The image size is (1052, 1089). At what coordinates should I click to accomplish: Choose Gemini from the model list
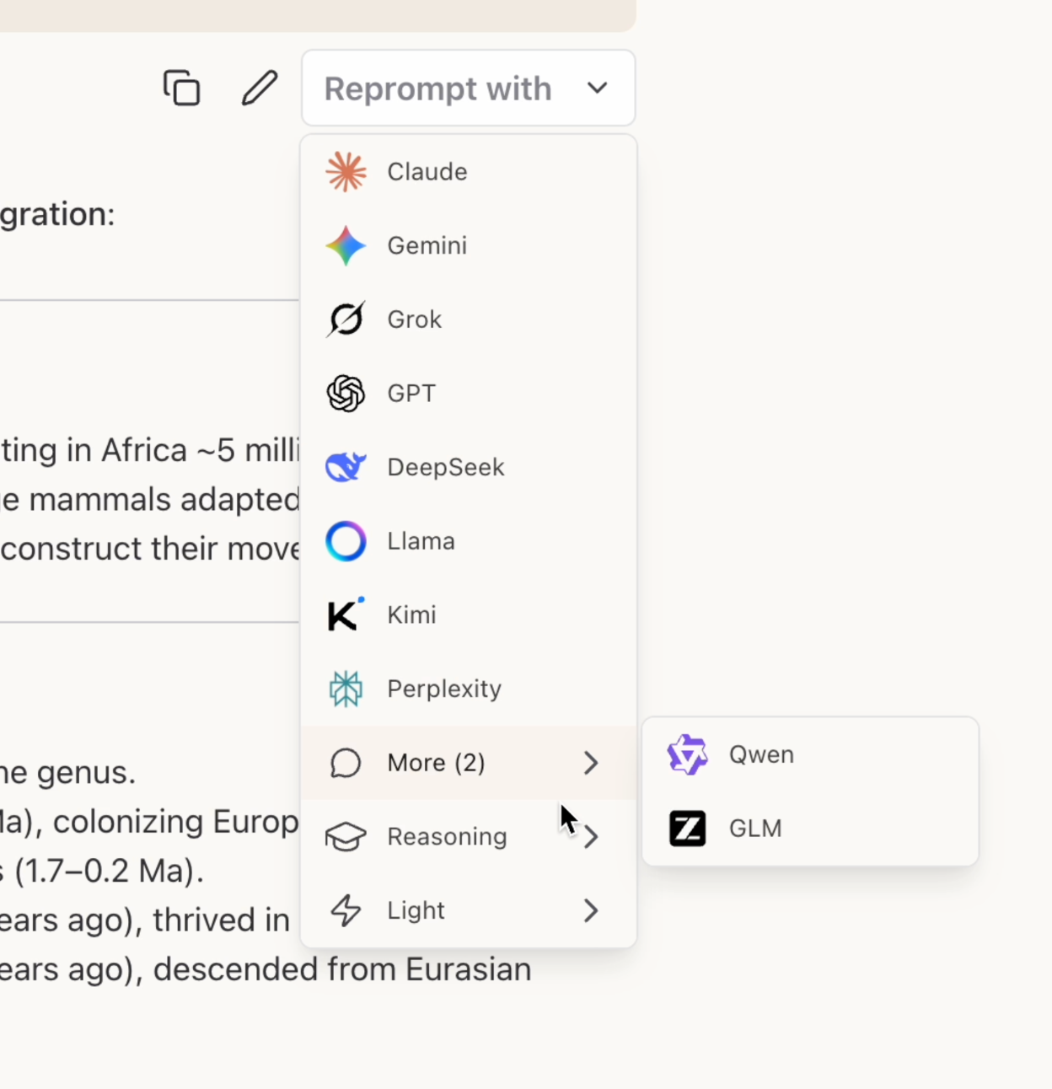[468, 245]
